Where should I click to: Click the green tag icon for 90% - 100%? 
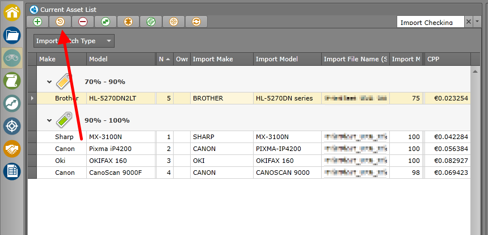click(x=65, y=120)
